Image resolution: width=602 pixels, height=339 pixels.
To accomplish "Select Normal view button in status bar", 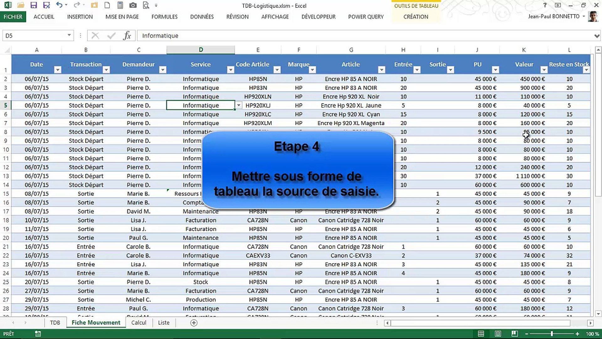I will pos(481,334).
